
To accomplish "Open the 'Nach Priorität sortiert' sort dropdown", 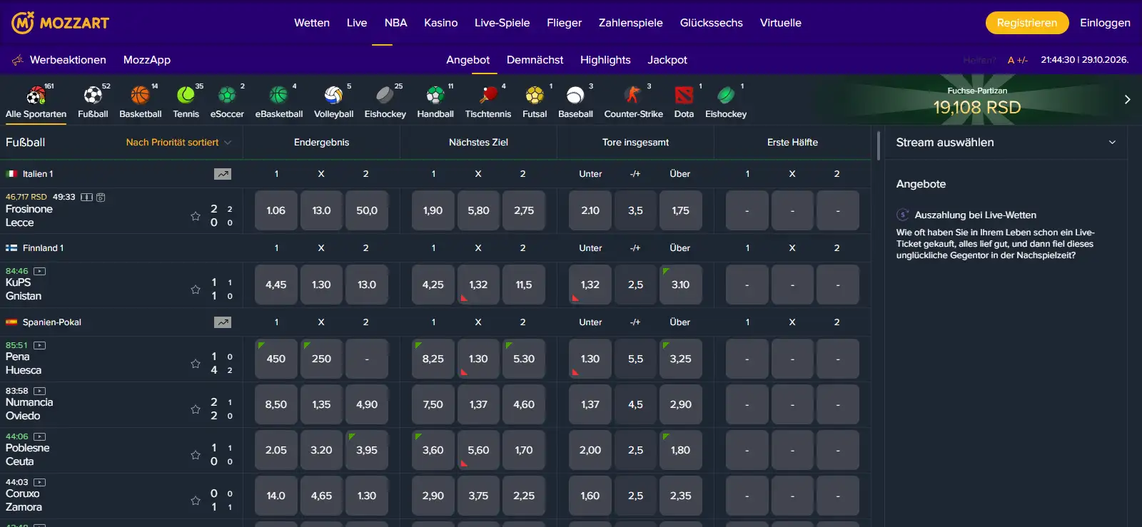I will (x=178, y=143).
